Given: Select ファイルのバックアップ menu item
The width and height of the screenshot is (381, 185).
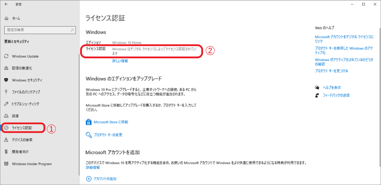Looking at the screenshot, I should coord(26,92).
